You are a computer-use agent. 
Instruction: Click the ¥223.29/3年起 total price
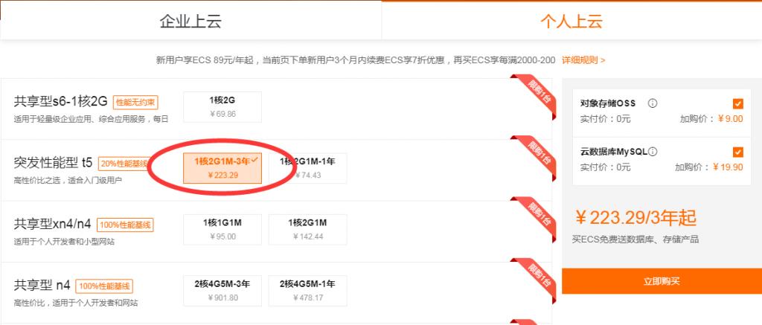click(x=635, y=218)
